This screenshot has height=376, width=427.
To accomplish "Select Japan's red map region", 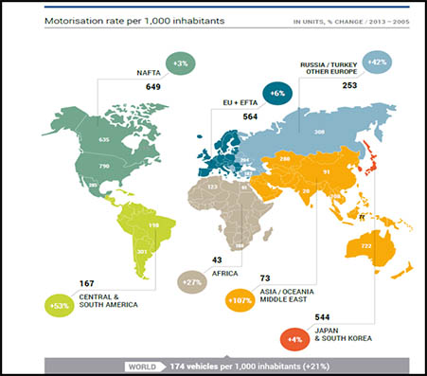I will [x=371, y=159].
